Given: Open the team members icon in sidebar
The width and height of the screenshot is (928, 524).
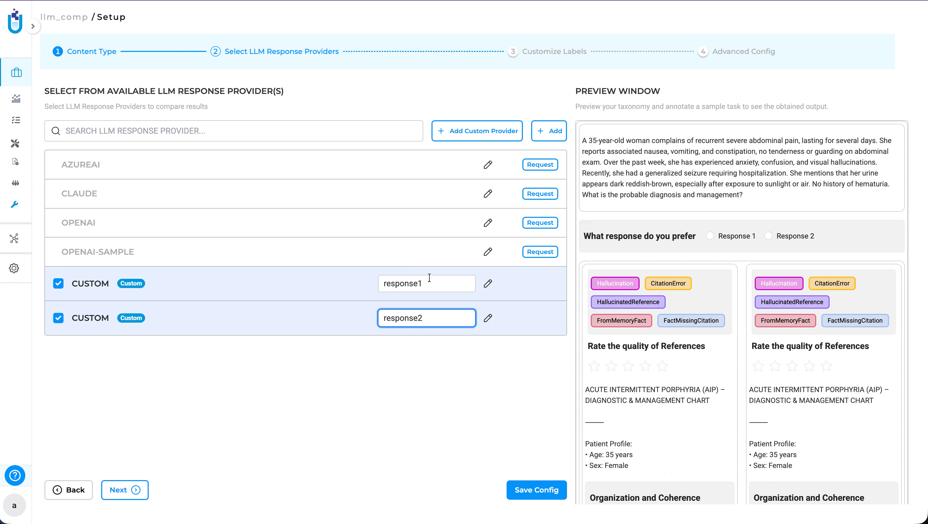Looking at the screenshot, I should tap(15, 183).
